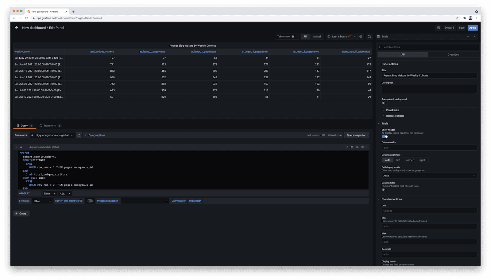Expand Panel links section
Image resolution: width=491 pixels, height=280 pixels.
[392, 110]
